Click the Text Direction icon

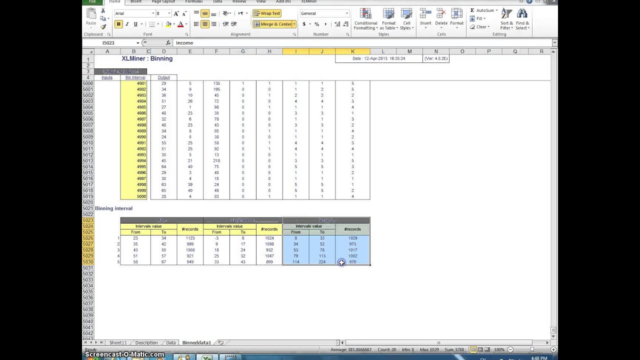click(x=241, y=13)
